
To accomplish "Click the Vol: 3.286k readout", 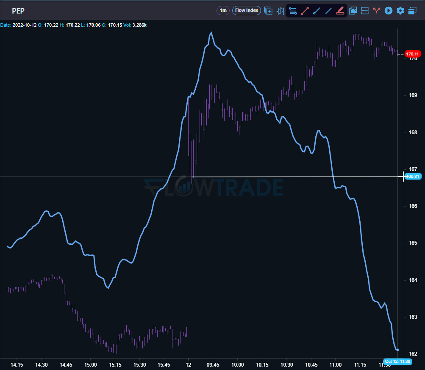I will 135,25.
